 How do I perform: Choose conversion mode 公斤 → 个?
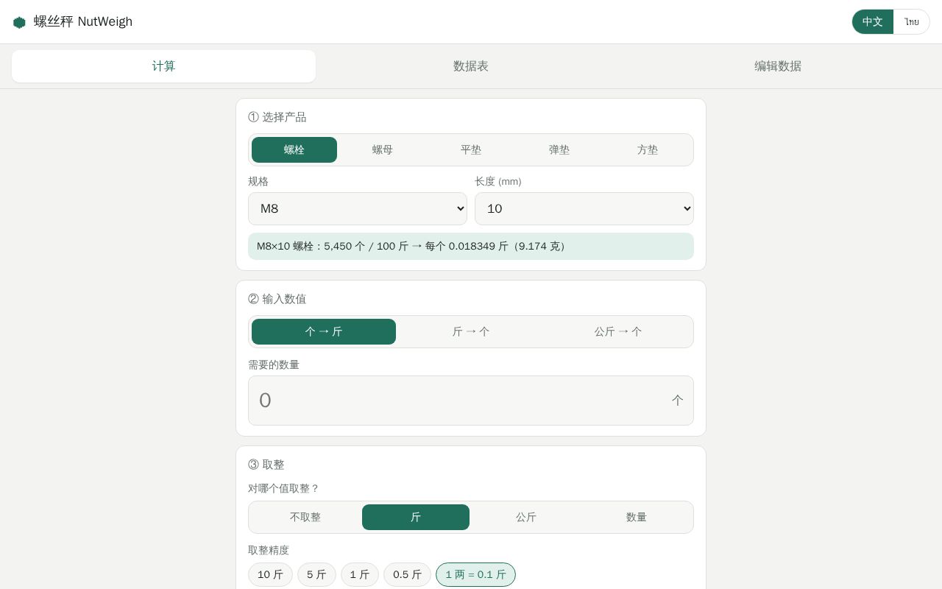tap(618, 331)
